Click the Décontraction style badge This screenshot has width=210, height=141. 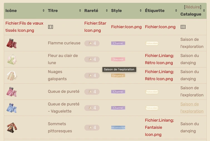pos(118,128)
